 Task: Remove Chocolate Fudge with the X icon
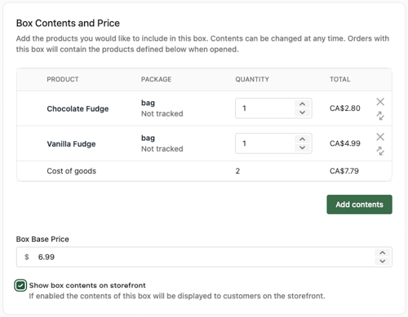click(x=380, y=102)
